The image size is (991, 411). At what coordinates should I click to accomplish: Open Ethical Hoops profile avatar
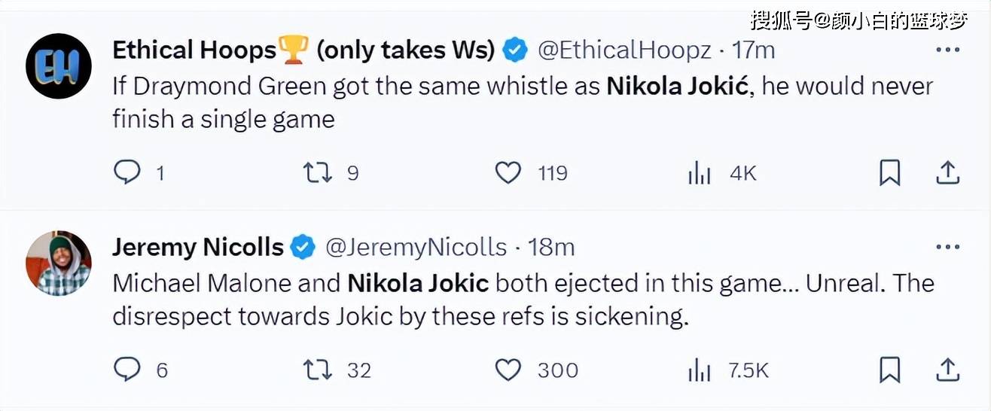point(59,66)
